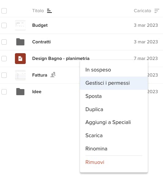
Task: Click the shared users icon next to Fattura
Action: [53, 75]
